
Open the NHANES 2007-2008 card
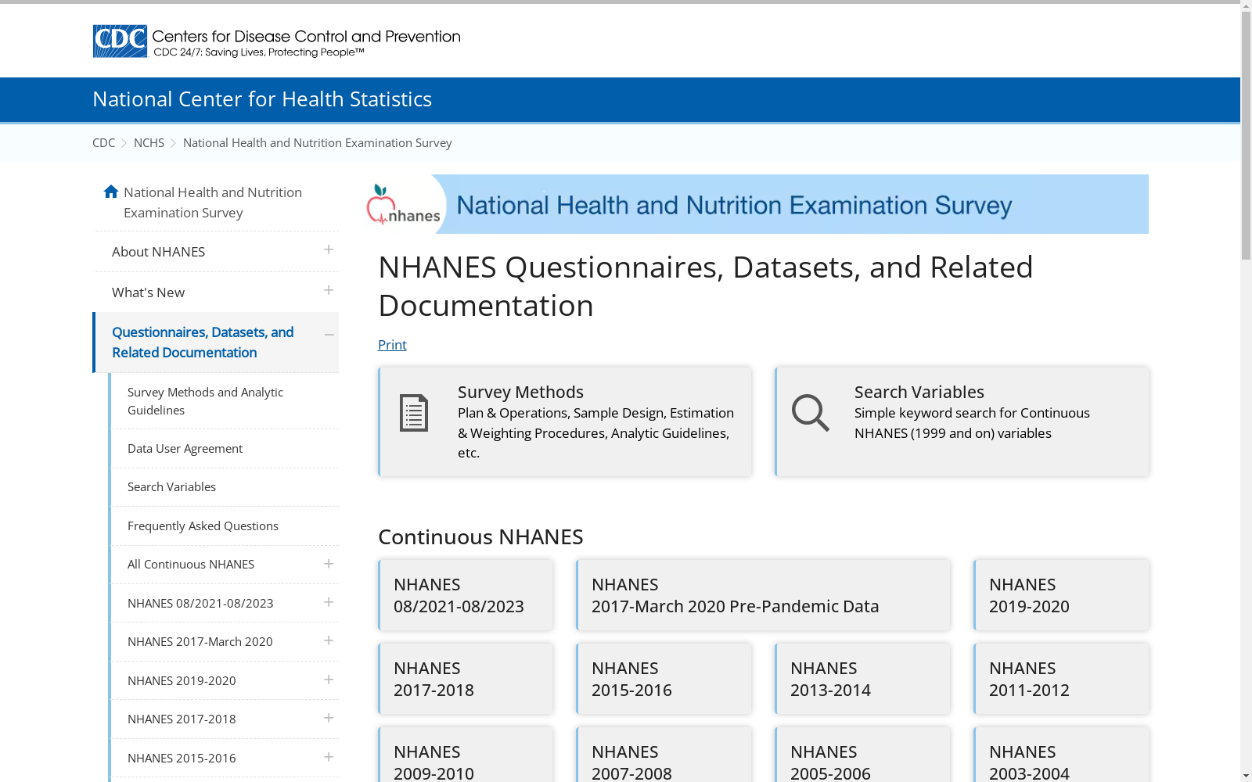664,755
